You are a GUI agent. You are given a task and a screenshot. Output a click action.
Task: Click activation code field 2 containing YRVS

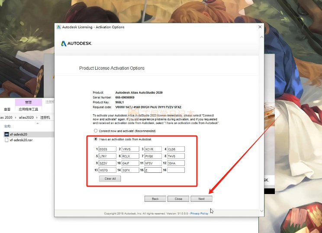[x=130, y=149]
